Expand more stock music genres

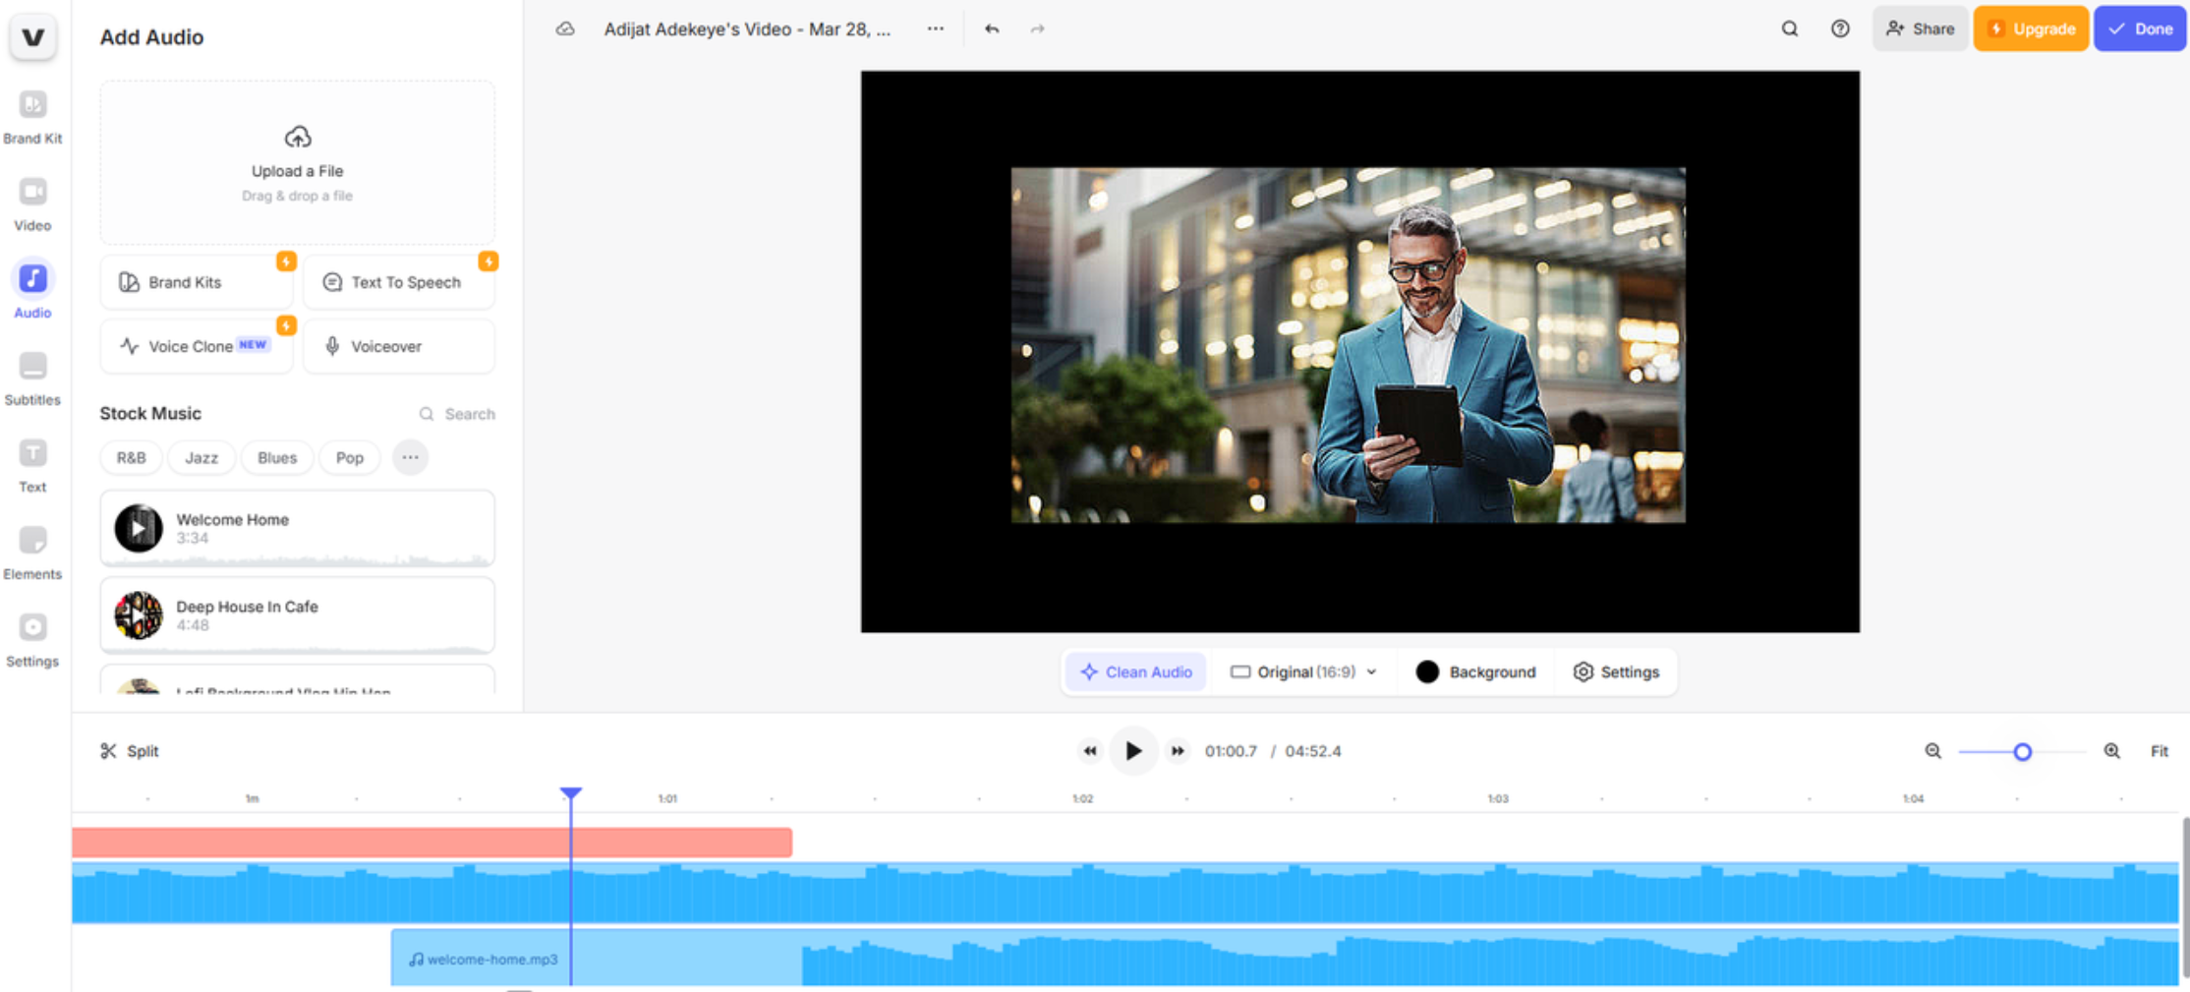click(x=410, y=457)
